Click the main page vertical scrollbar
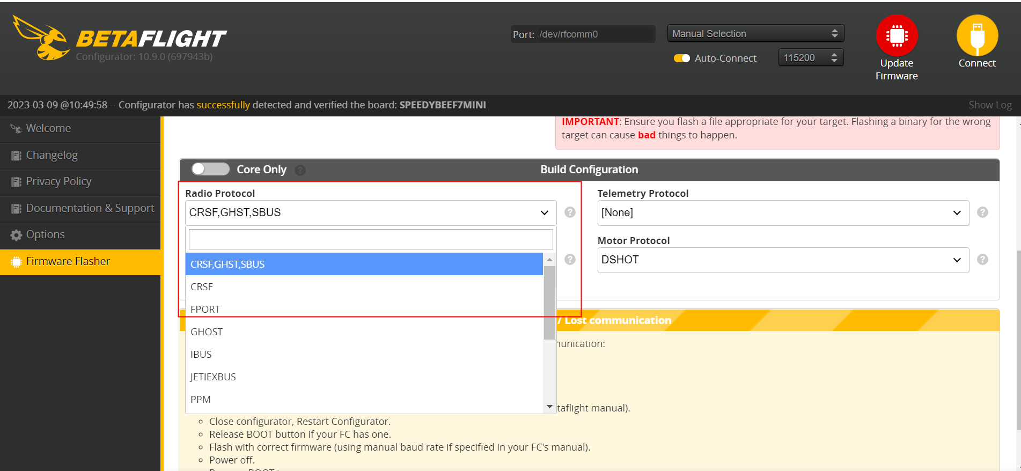Screen dimensions: 1021x471 (x=1018, y=340)
